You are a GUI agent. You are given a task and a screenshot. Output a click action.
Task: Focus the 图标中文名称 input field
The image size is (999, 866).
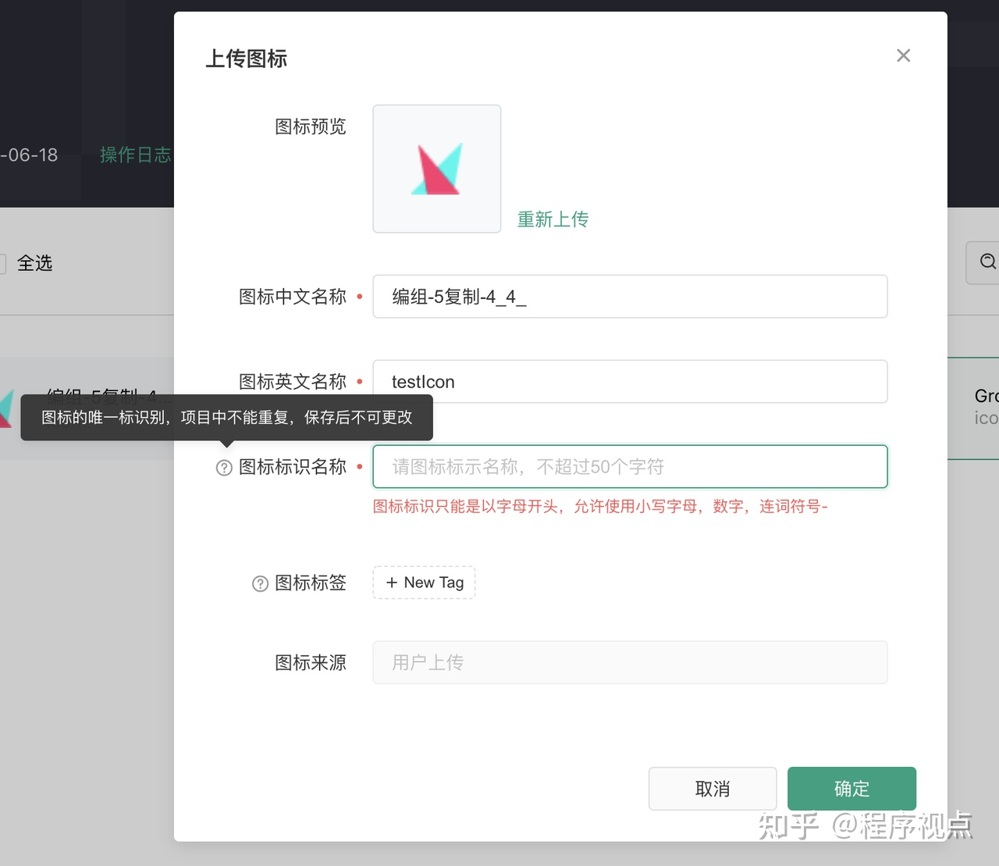(x=630, y=297)
